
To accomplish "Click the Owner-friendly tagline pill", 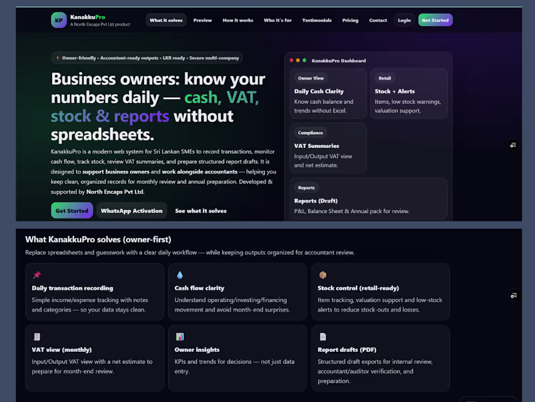I will click(147, 58).
